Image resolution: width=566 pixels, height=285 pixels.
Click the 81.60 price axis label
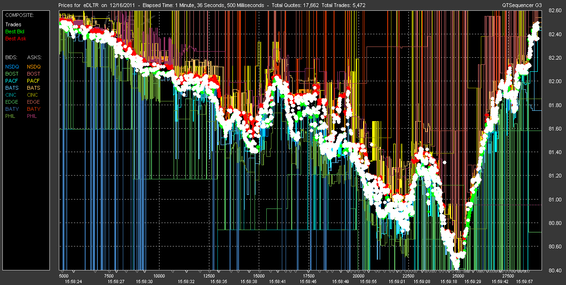pyautogui.click(x=556, y=129)
